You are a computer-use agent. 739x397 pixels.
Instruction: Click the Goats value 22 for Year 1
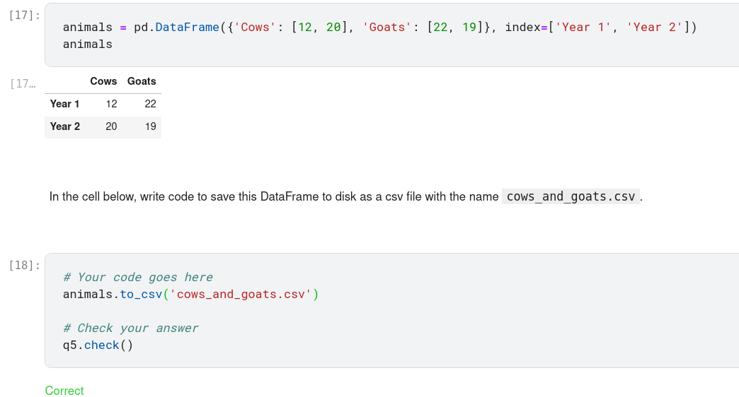150,104
